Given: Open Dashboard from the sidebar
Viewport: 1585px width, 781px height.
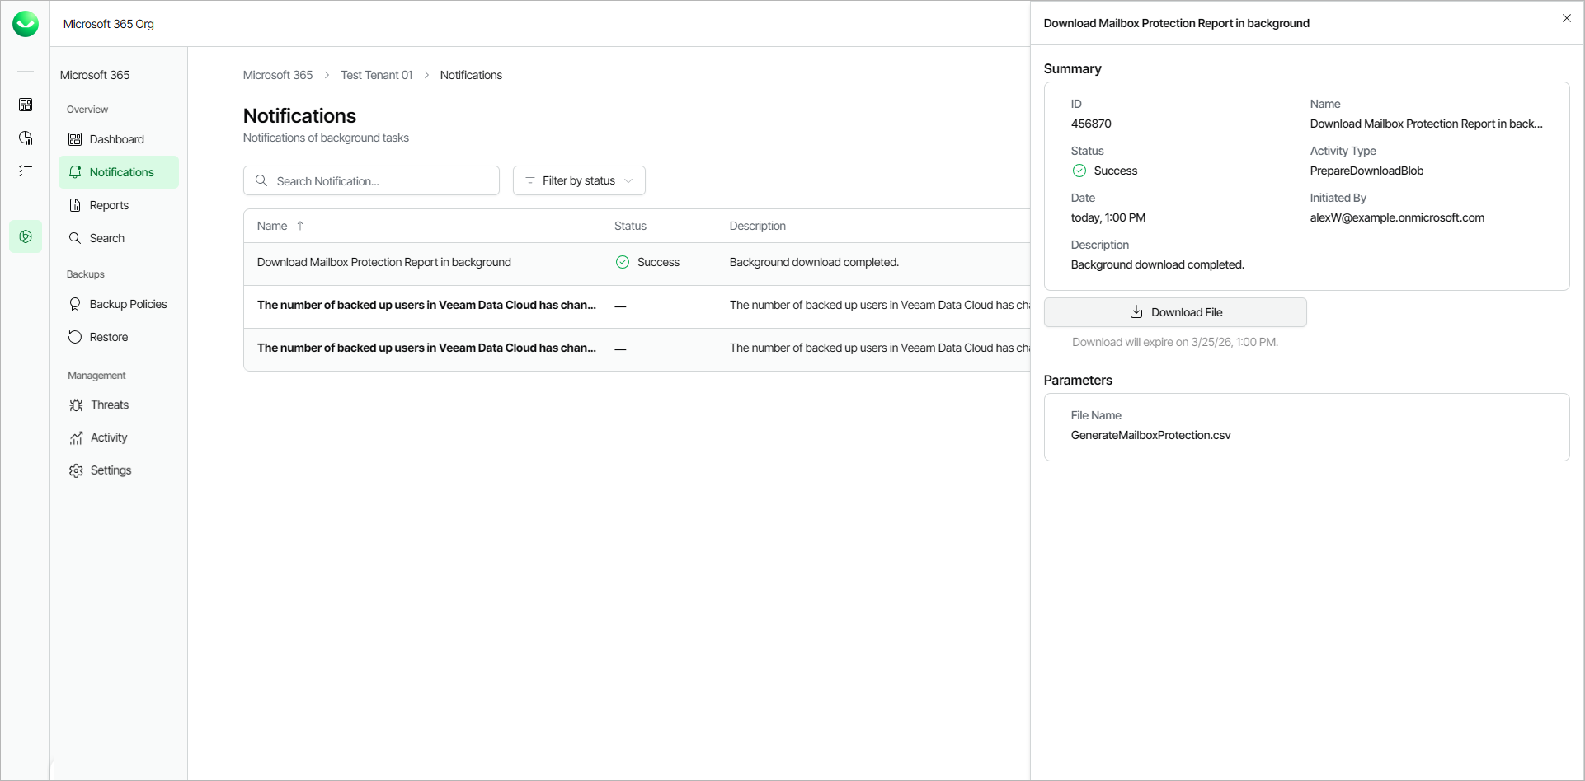Looking at the screenshot, I should click(x=116, y=139).
